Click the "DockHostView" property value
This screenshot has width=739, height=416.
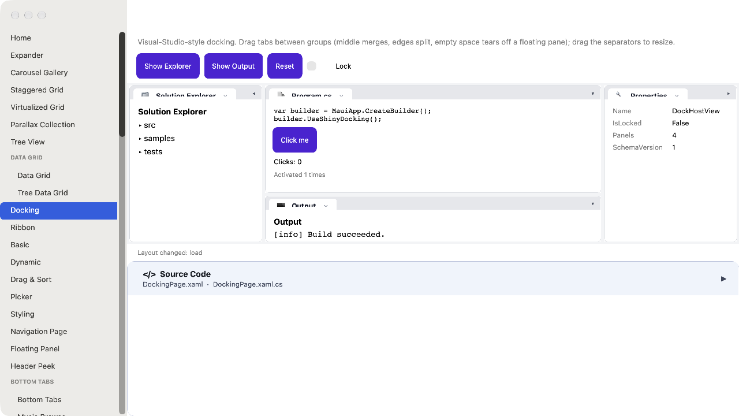point(696,111)
